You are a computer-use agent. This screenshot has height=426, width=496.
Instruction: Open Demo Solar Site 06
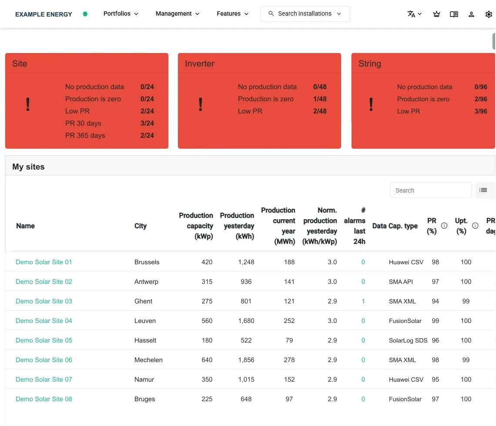(44, 360)
